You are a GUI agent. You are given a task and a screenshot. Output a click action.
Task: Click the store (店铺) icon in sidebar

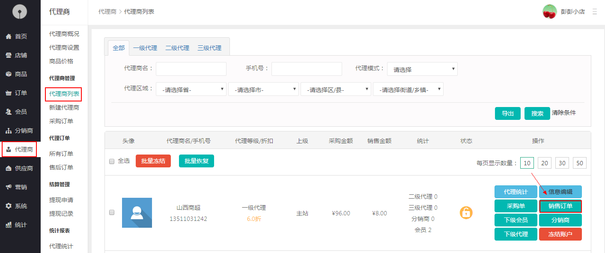pyautogui.click(x=9, y=56)
